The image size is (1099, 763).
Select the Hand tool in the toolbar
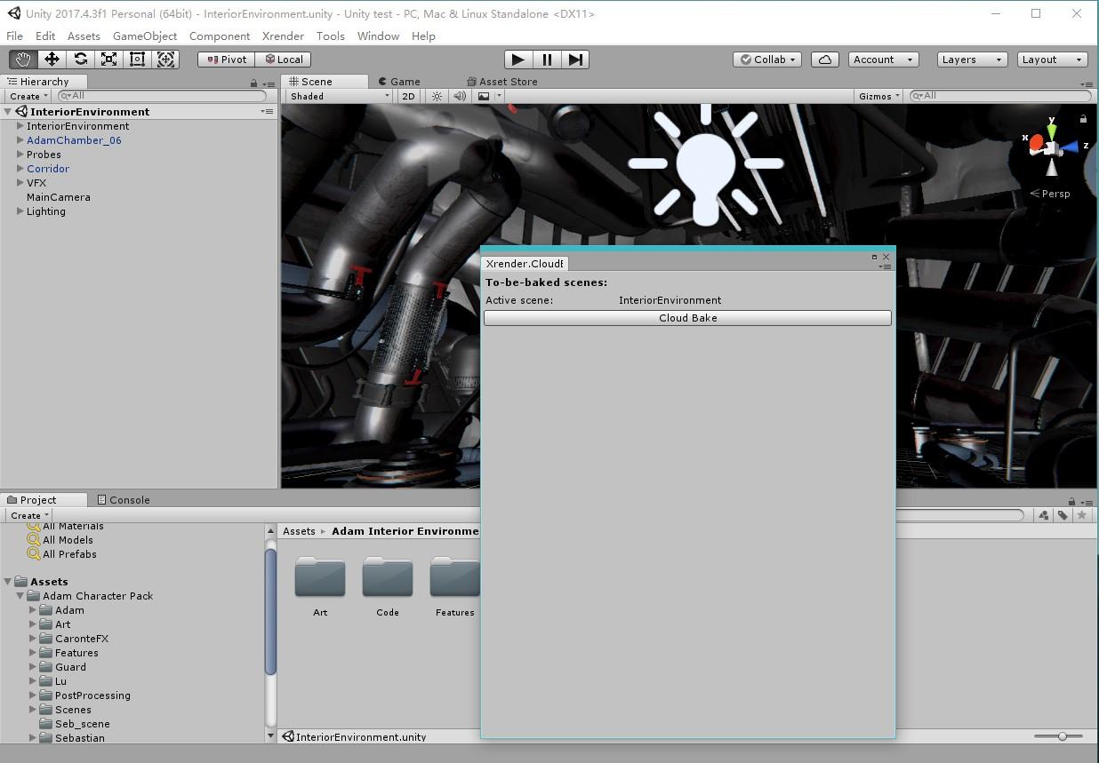point(22,59)
